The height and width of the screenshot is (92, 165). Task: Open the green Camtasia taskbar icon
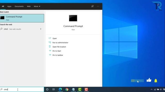pos(80,89)
